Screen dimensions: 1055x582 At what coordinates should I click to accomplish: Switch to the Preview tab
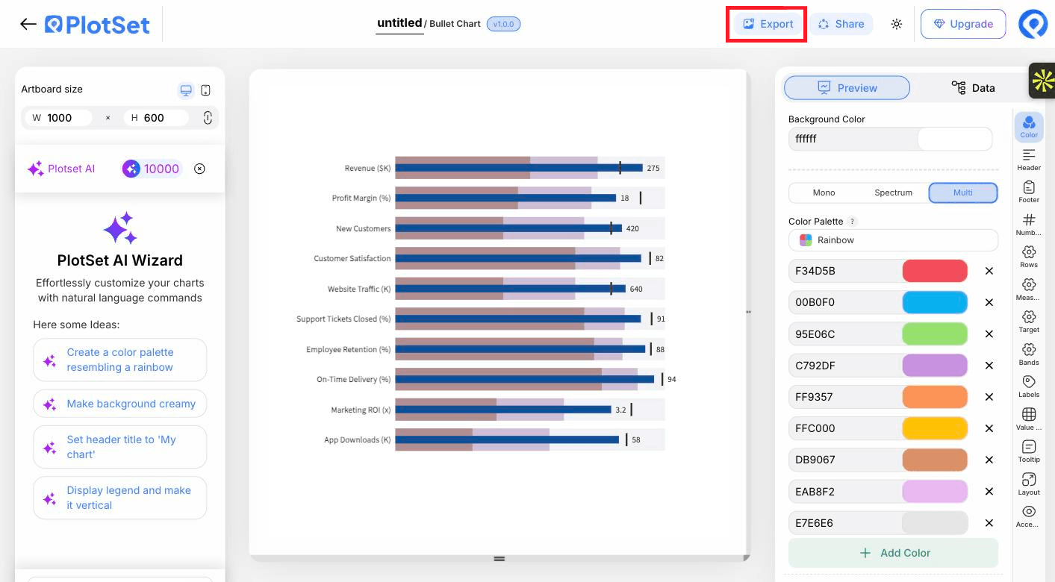[x=847, y=88]
